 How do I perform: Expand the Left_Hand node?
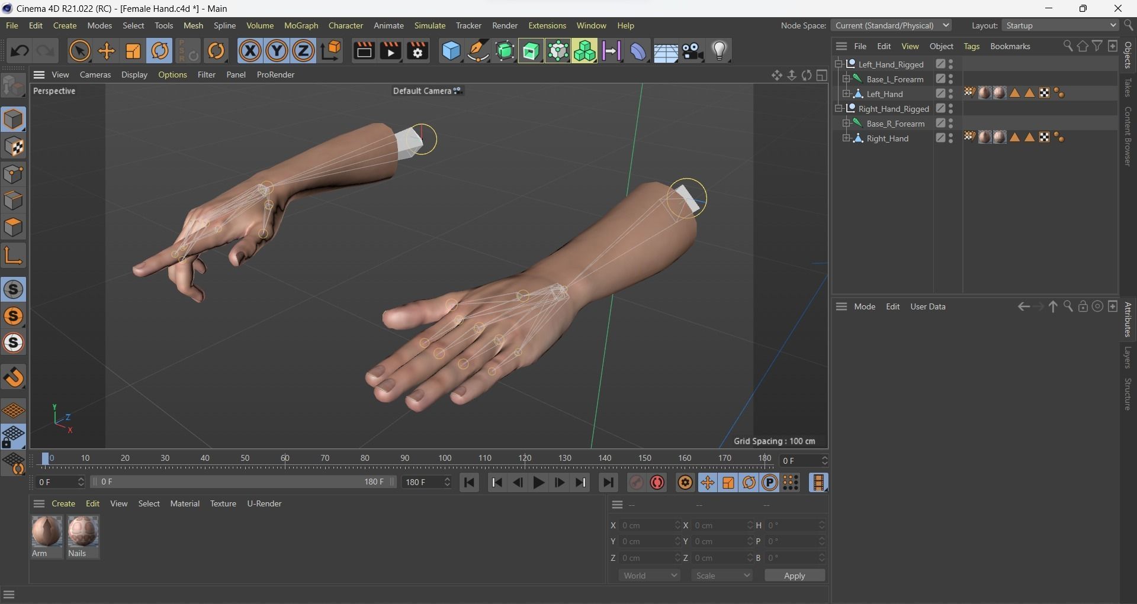point(846,93)
